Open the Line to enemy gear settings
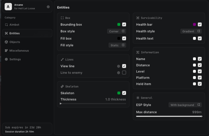The width and height of the screenshot is (209, 136). click(x=119, y=73)
